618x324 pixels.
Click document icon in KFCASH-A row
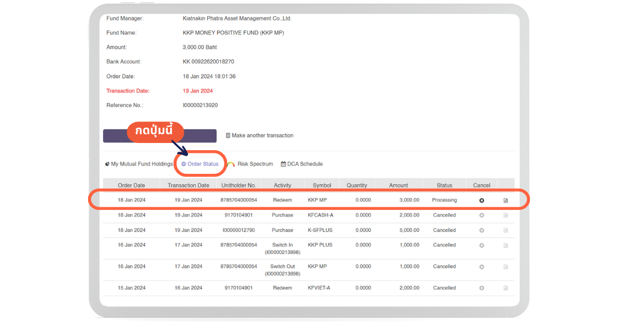[505, 215]
